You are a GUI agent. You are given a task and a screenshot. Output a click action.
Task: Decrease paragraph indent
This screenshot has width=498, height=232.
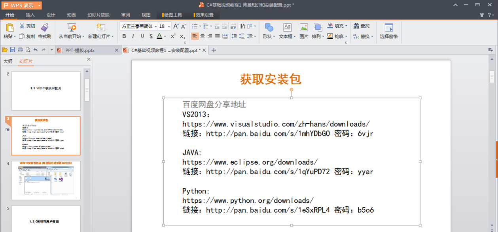pos(217,26)
